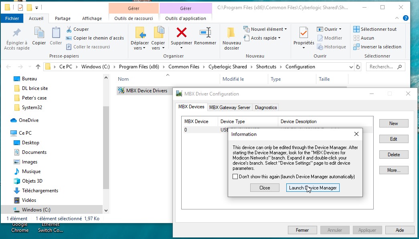Click the navigation pane scrollbar

tap(106, 147)
